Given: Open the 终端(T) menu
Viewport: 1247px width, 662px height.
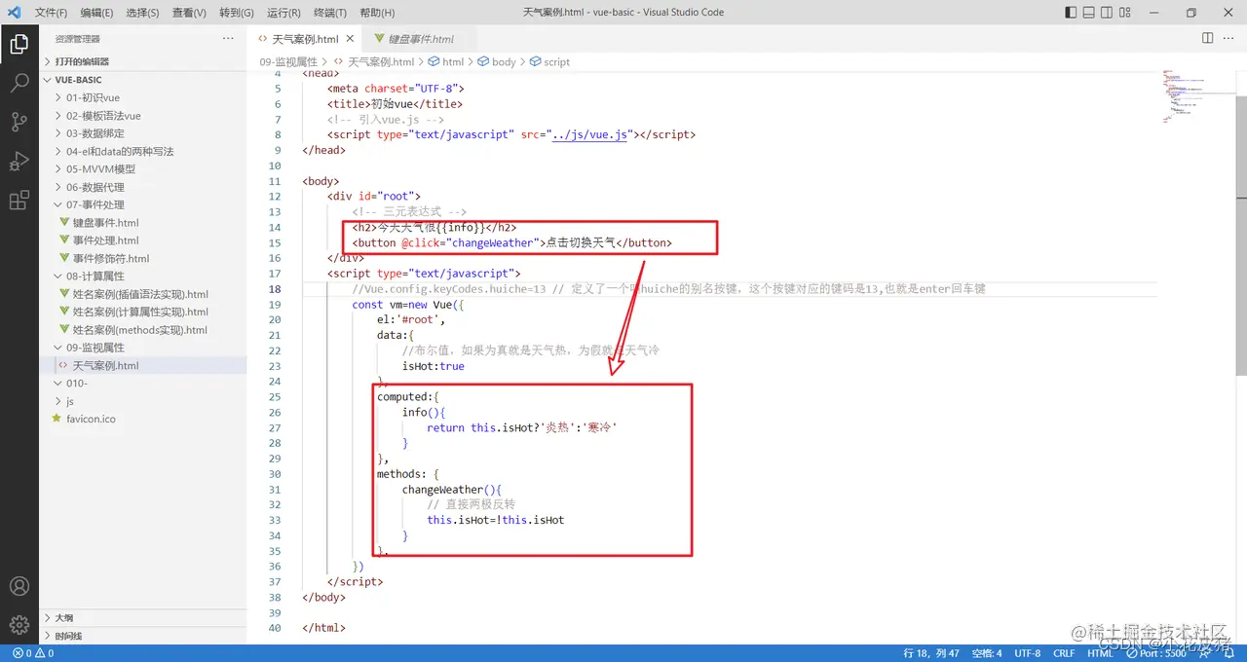Looking at the screenshot, I should pyautogui.click(x=330, y=13).
